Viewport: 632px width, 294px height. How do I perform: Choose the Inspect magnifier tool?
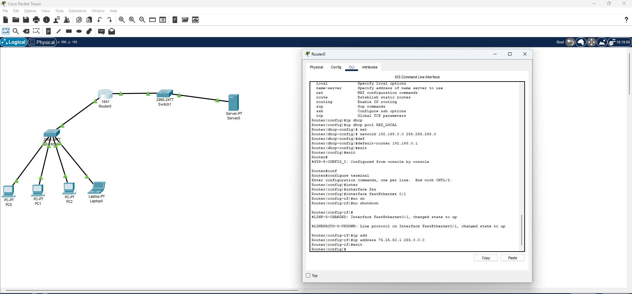16,31
